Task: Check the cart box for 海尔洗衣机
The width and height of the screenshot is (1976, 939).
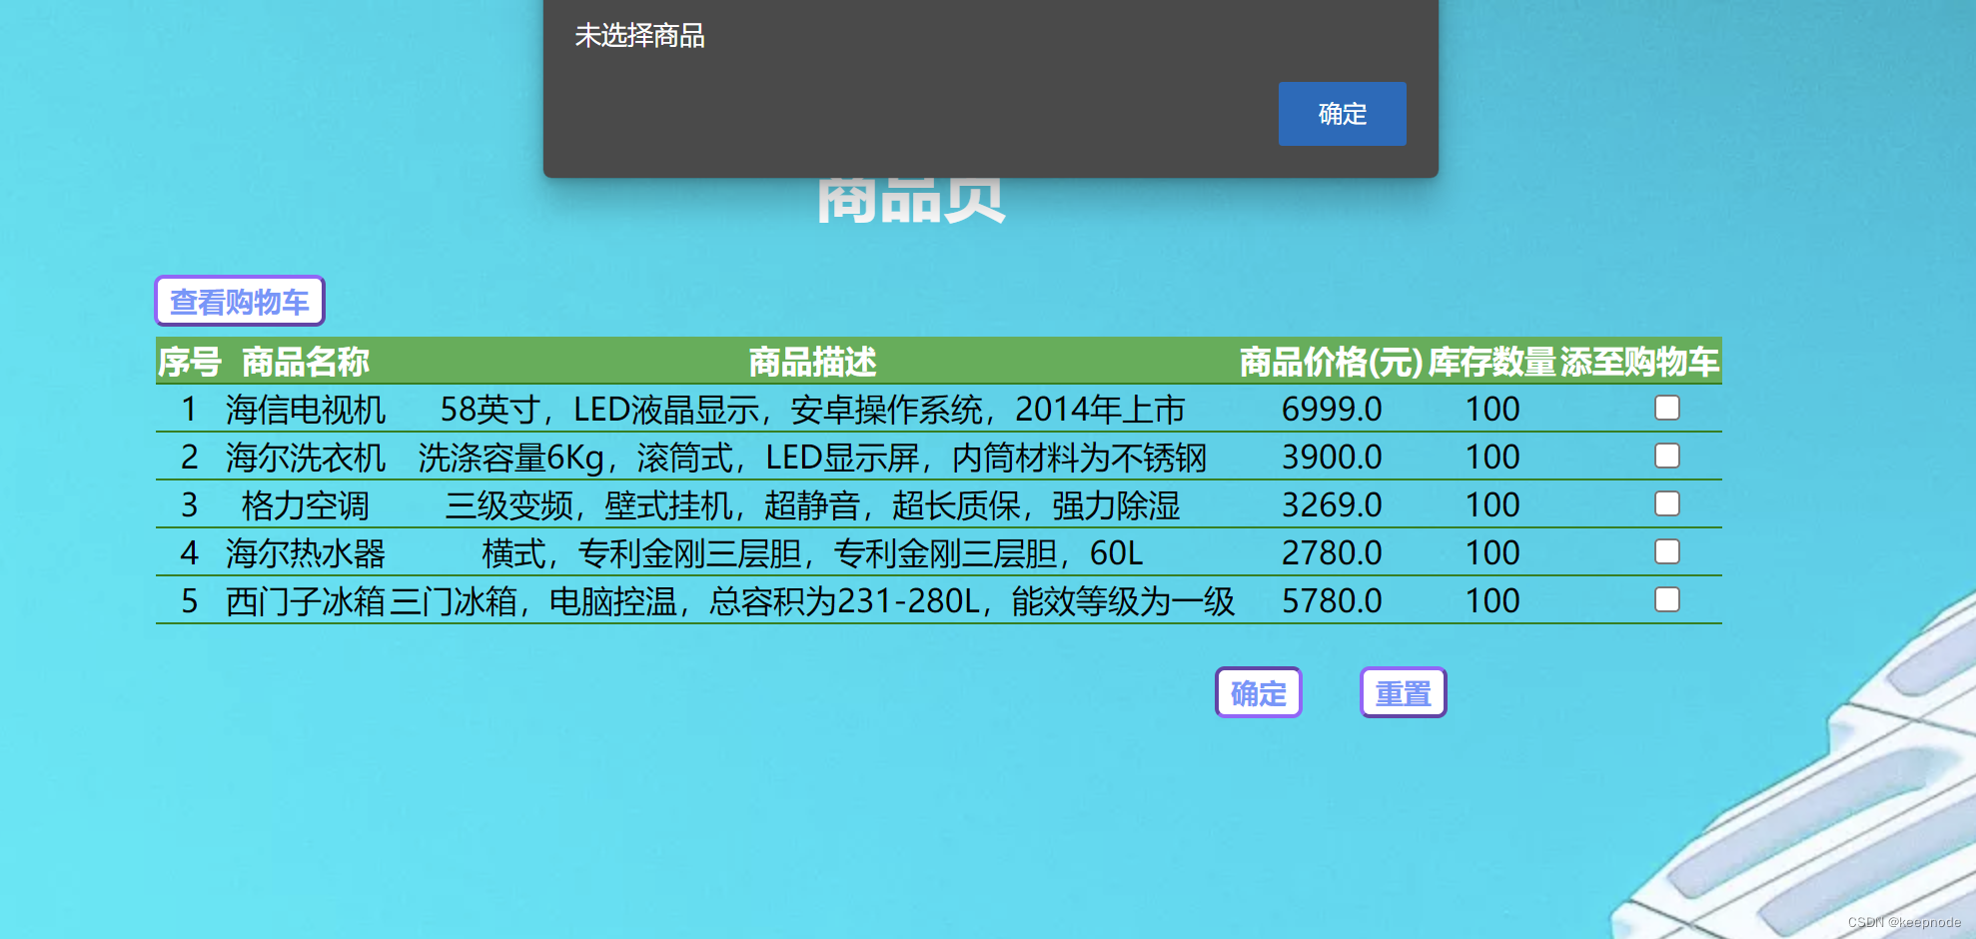Action: point(1667,456)
